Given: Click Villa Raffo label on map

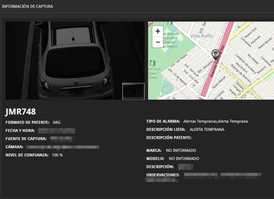Looking at the screenshot, I should click(202, 36).
